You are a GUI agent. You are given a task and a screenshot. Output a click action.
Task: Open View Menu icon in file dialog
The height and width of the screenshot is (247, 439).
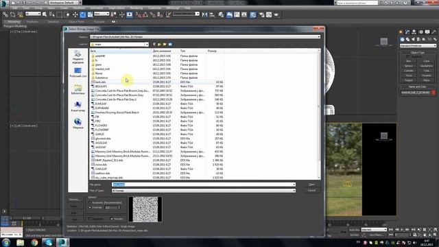[x=170, y=44]
